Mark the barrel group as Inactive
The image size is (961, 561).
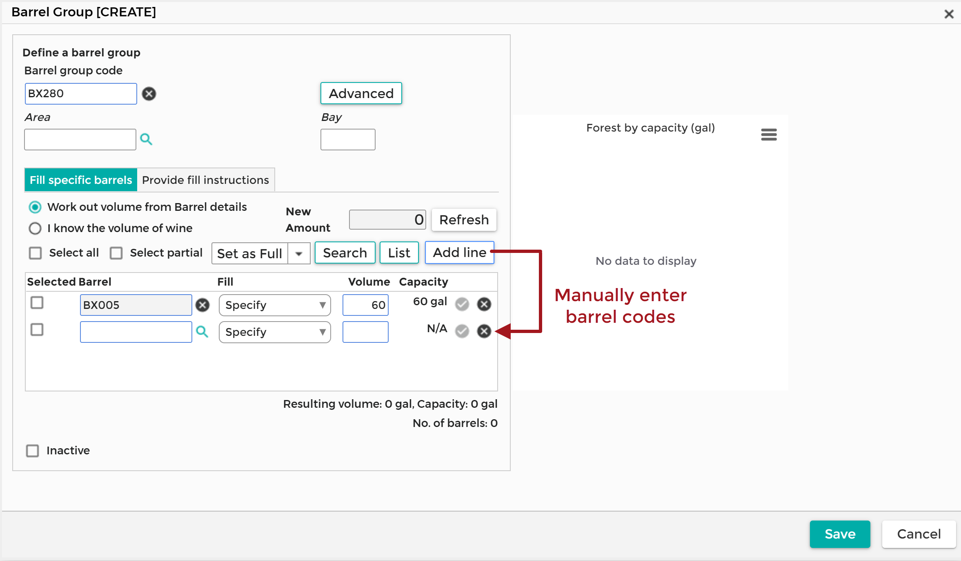pos(33,451)
